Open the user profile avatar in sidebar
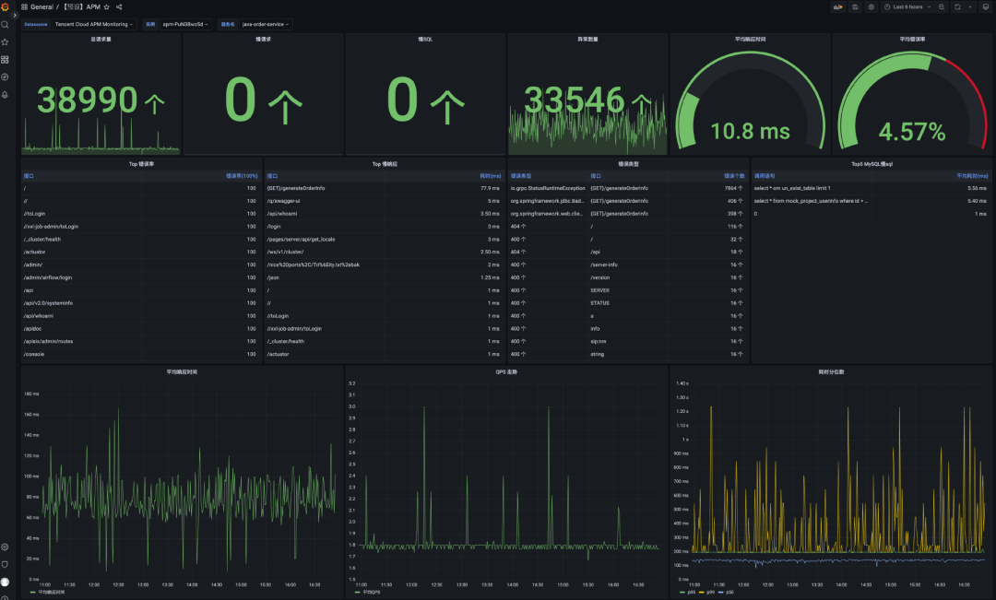 (6, 582)
